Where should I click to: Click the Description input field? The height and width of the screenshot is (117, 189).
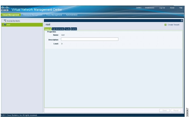pos(90,39)
